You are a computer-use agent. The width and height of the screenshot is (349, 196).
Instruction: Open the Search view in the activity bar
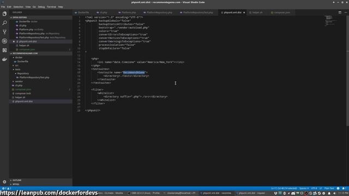4,23
